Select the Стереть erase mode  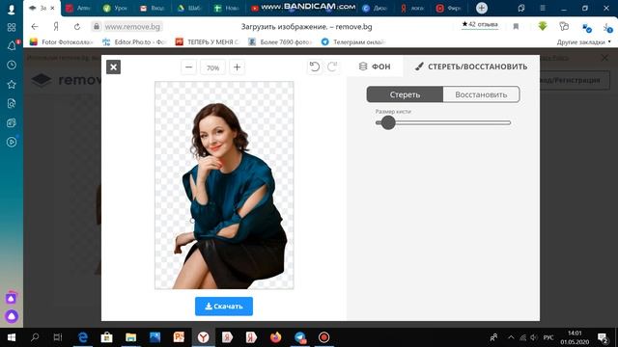(405, 94)
